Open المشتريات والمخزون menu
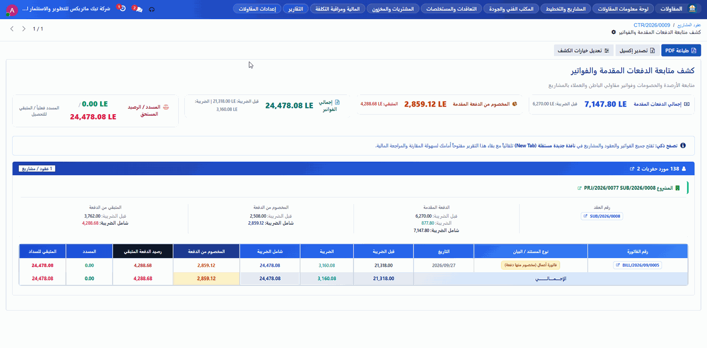707x348 pixels. click(x=392, y=9)
